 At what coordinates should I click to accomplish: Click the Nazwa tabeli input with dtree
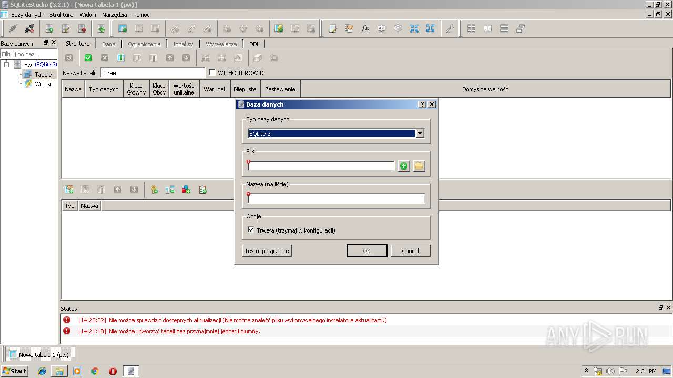[x=152, y=72]
